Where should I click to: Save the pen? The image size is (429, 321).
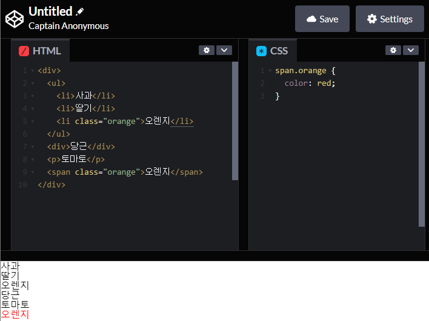pos(322,19)
